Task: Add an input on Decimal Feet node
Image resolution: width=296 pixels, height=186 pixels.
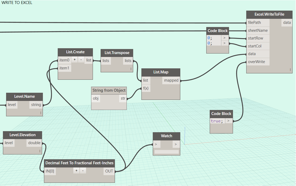Action: [76, 171]
